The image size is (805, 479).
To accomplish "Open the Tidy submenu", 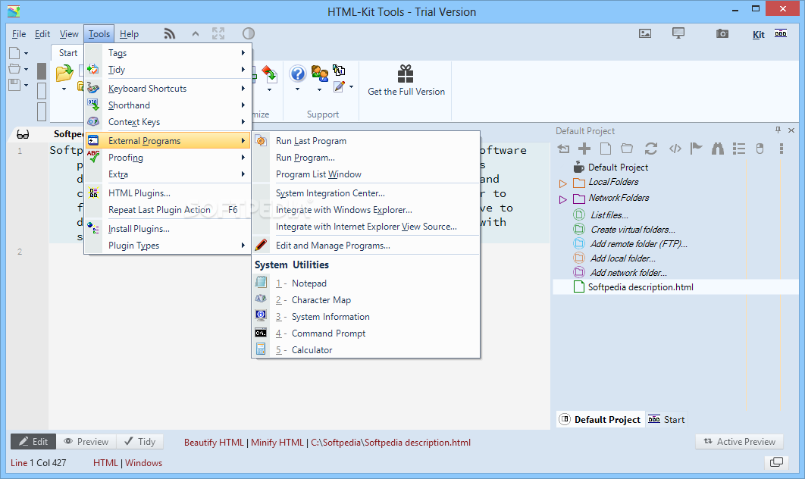I will 168,70.
